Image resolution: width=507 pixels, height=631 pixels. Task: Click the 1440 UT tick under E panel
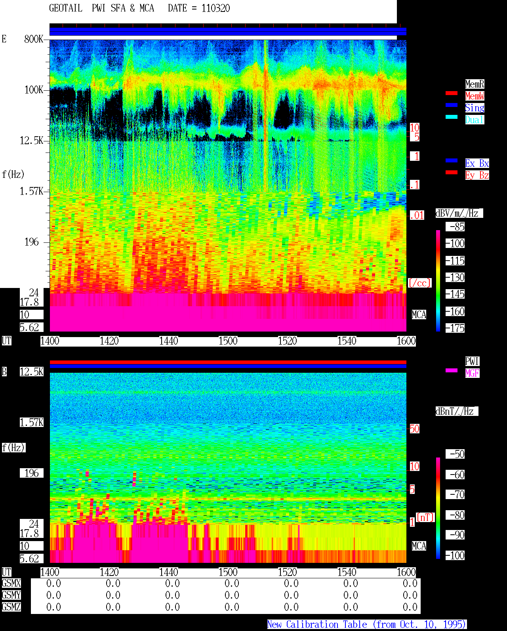[168, 341]
